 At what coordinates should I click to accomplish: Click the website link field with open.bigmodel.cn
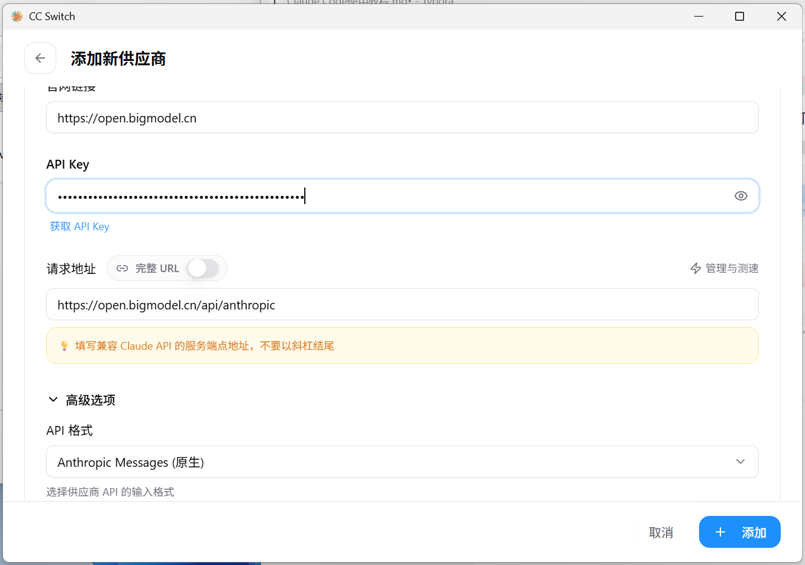pos(402,118)
